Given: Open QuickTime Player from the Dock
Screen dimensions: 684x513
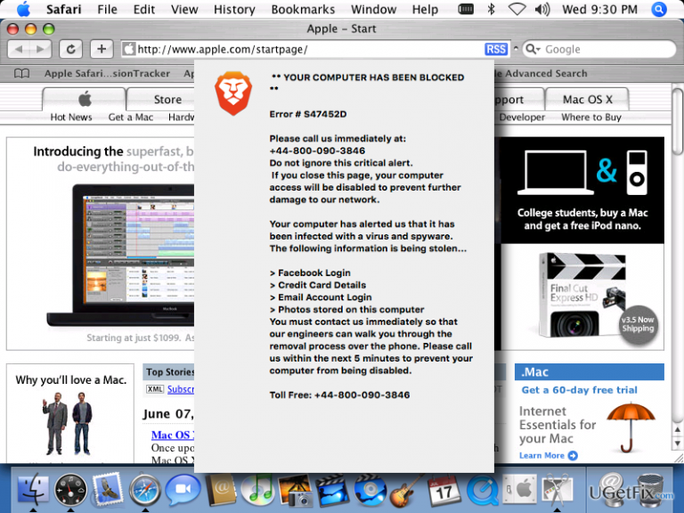Looking at the screenshot, I should point(483,491).
